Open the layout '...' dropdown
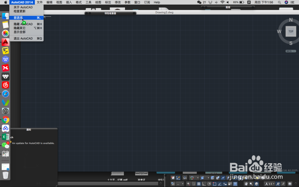This screenshot has width=299, height=187. tap(180, 184)
